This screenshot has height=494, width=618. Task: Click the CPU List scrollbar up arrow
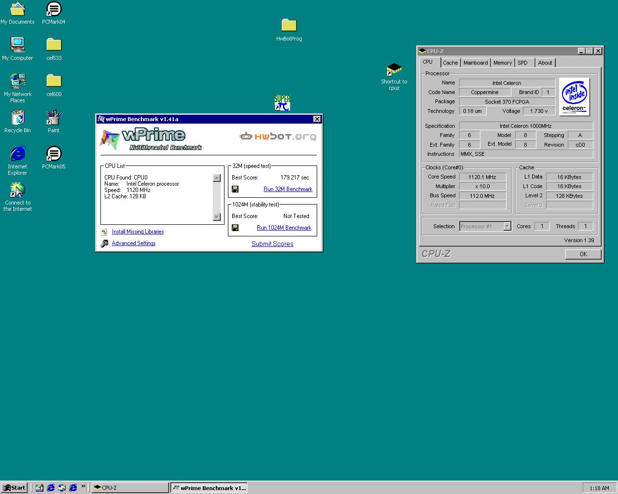(x=217, y=178)
